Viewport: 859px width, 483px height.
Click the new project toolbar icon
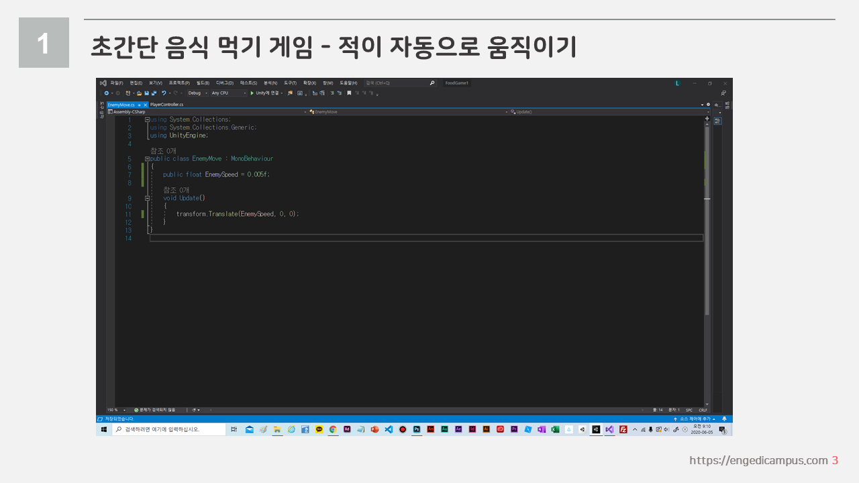(x=128, y=93)
